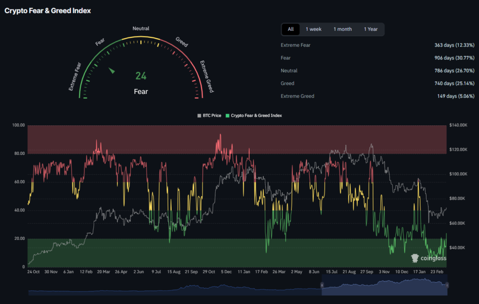Click the gauge value 24
Viewport: 479px width, 304px height.
tap(141, 76)
